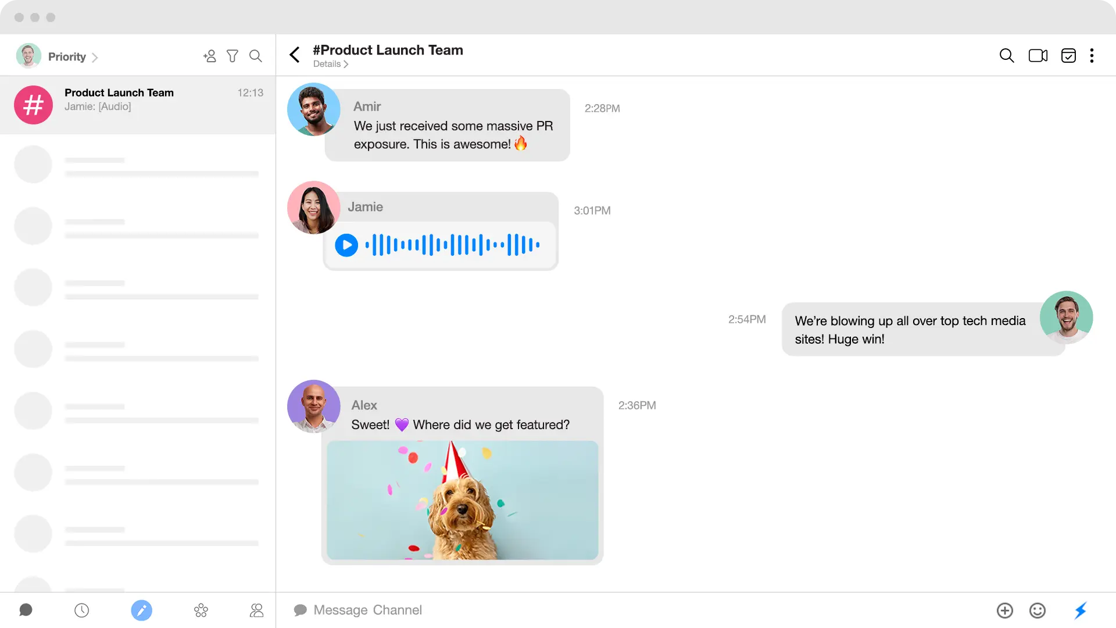Viewport: 1116px width, 628px height.
Task: Start a video call with camera icon
Action: tap(1038, 55)
